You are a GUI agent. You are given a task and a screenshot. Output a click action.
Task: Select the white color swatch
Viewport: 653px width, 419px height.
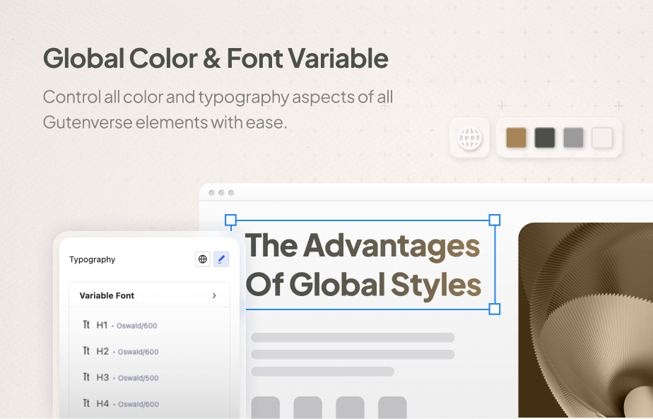click(602, 138)
